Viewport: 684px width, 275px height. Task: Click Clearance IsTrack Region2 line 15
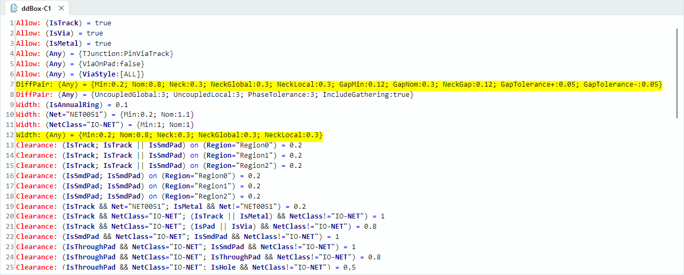tap(159, 166)
